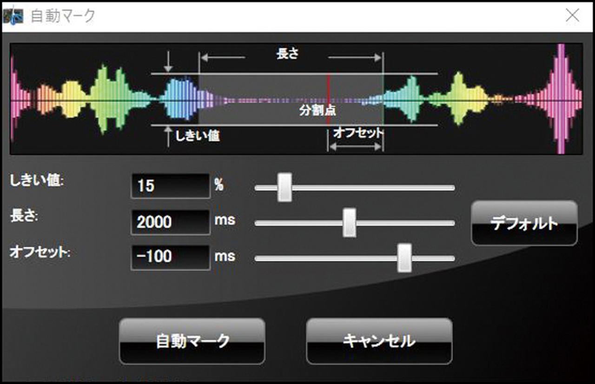Select the オフセット field showing -100
Image resolution: width=595 pixels, height=384 pixels.
pyautogui.click(x=170, y=256)
